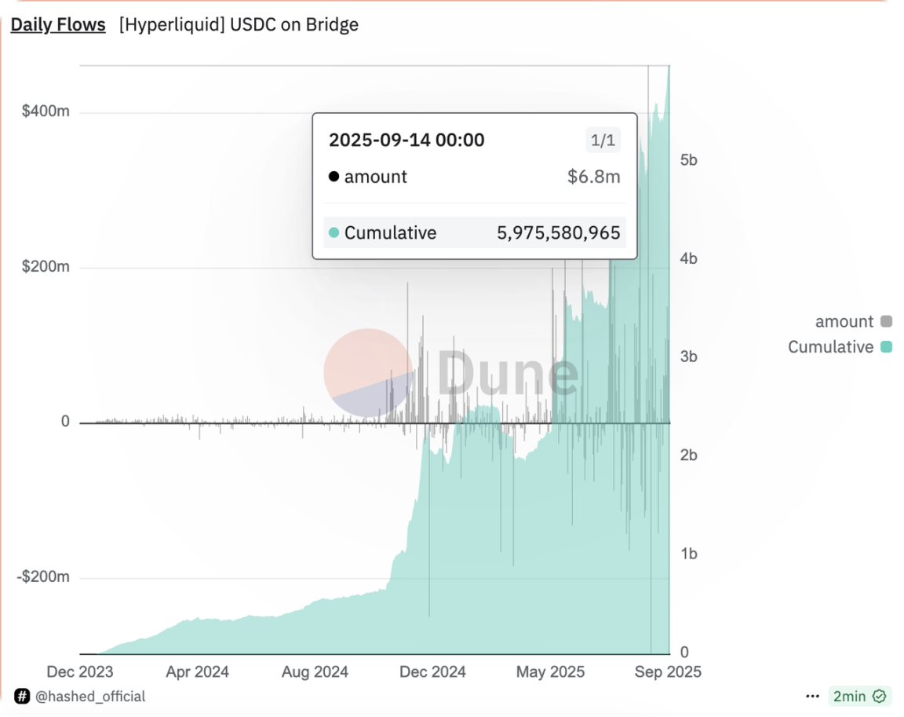
Task: Click the teal Cumulative legend square
Action: (886, 347)
